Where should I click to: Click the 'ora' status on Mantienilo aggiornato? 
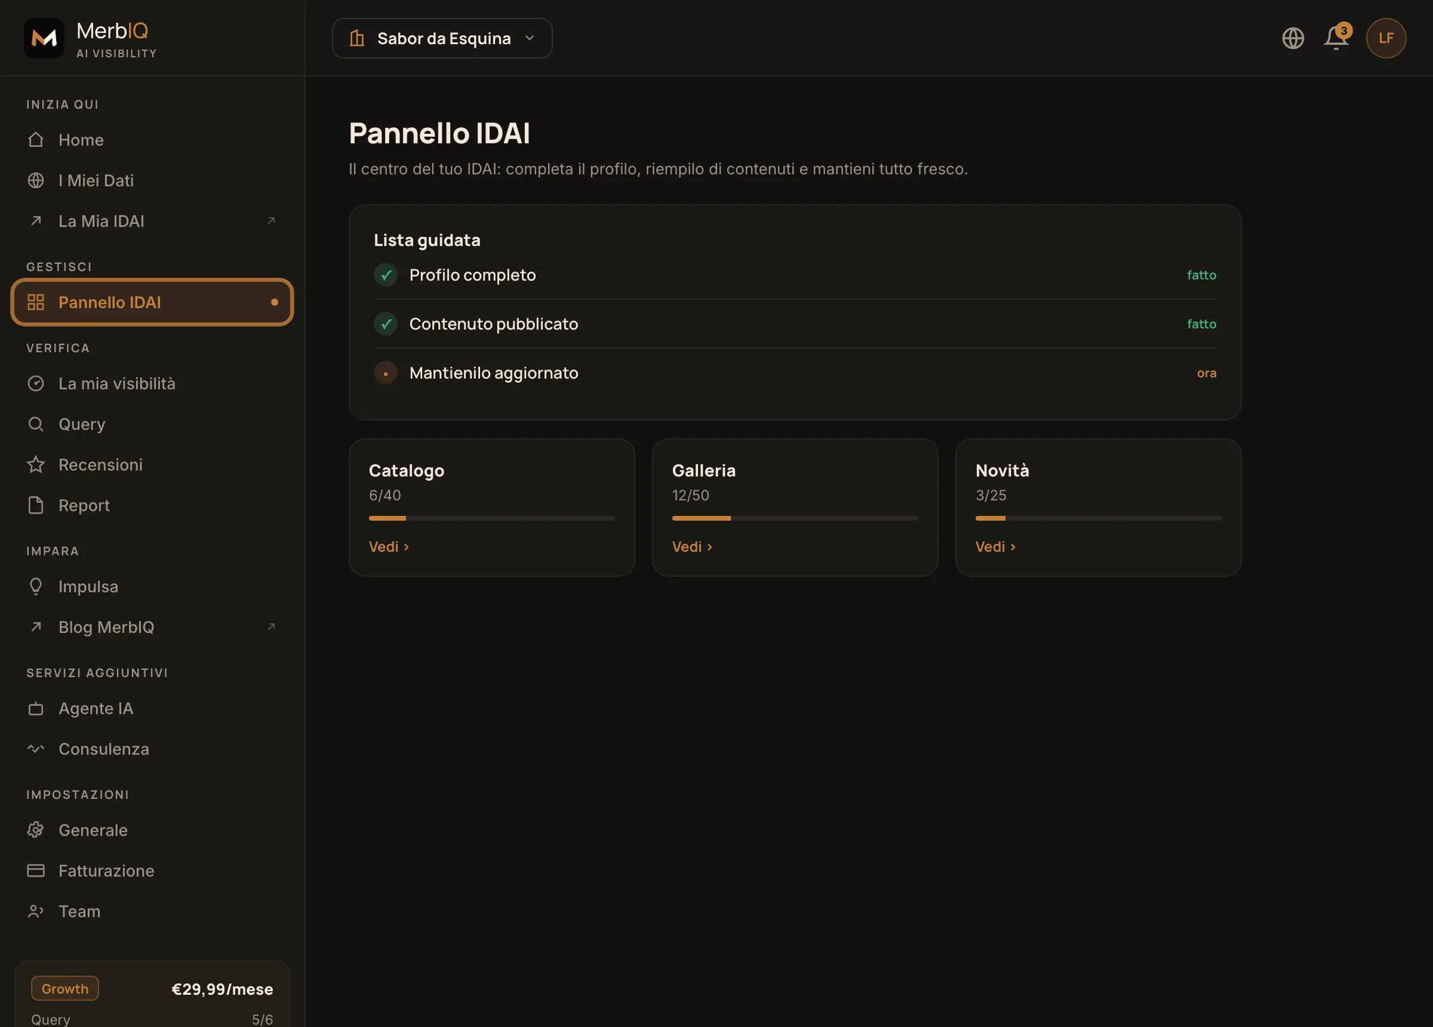[x=1206, y=373]
